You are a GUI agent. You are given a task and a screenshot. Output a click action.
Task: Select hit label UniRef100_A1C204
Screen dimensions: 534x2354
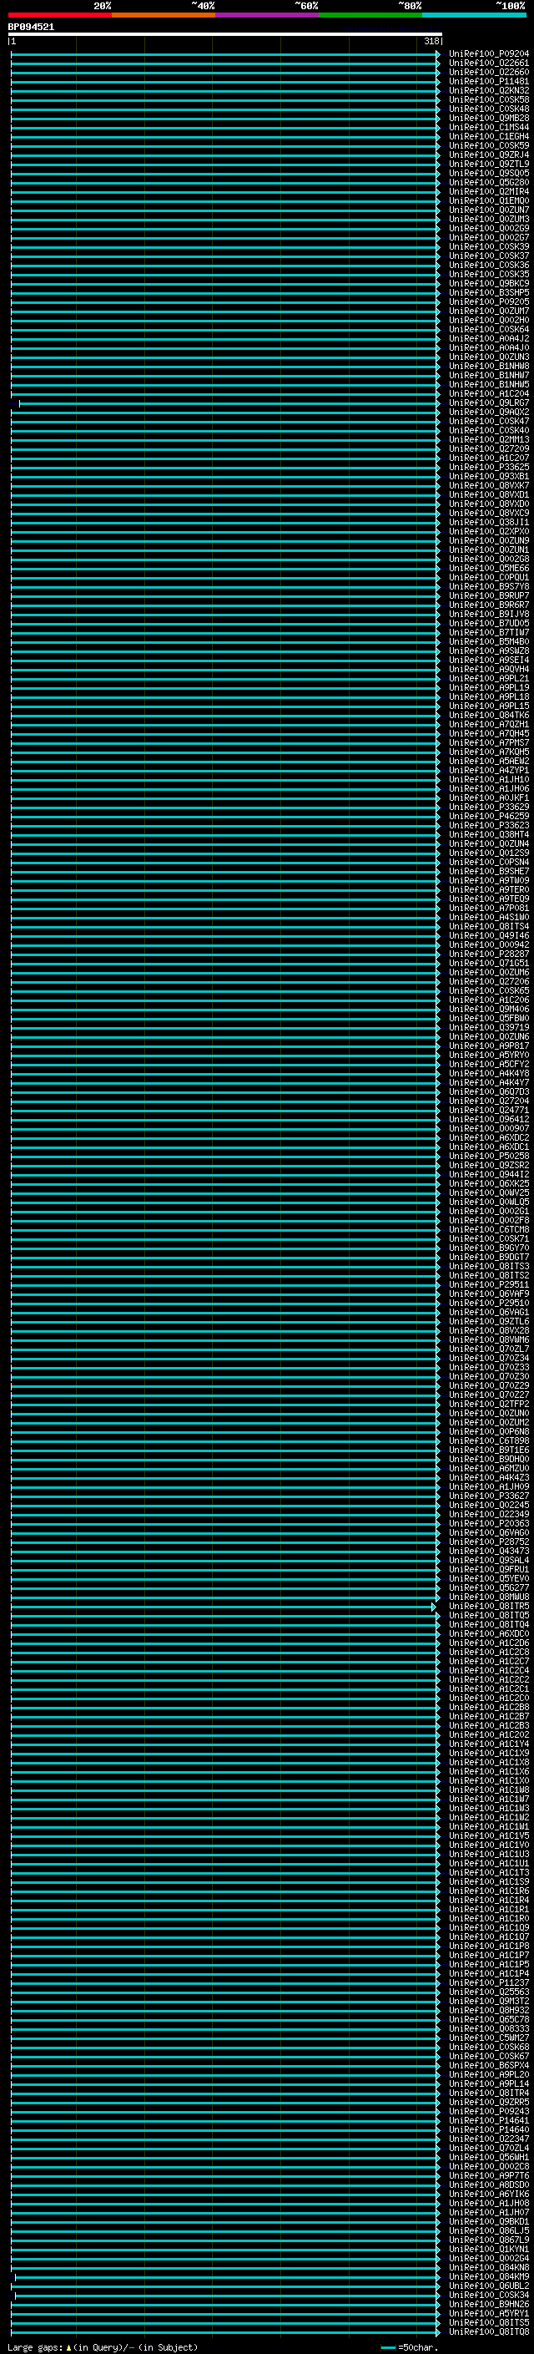point(488,394)
